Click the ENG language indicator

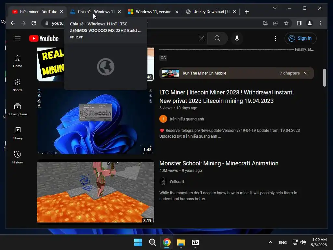tap(283, 242)
